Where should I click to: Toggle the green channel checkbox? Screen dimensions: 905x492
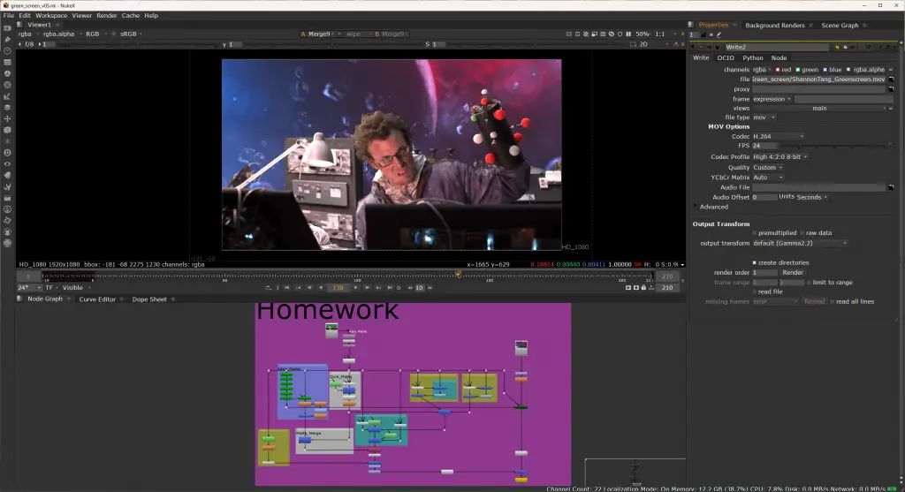(x=798, y=70)
